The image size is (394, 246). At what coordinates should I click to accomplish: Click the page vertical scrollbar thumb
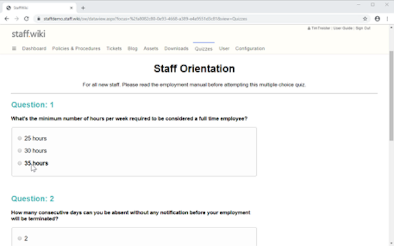point(391,95)
